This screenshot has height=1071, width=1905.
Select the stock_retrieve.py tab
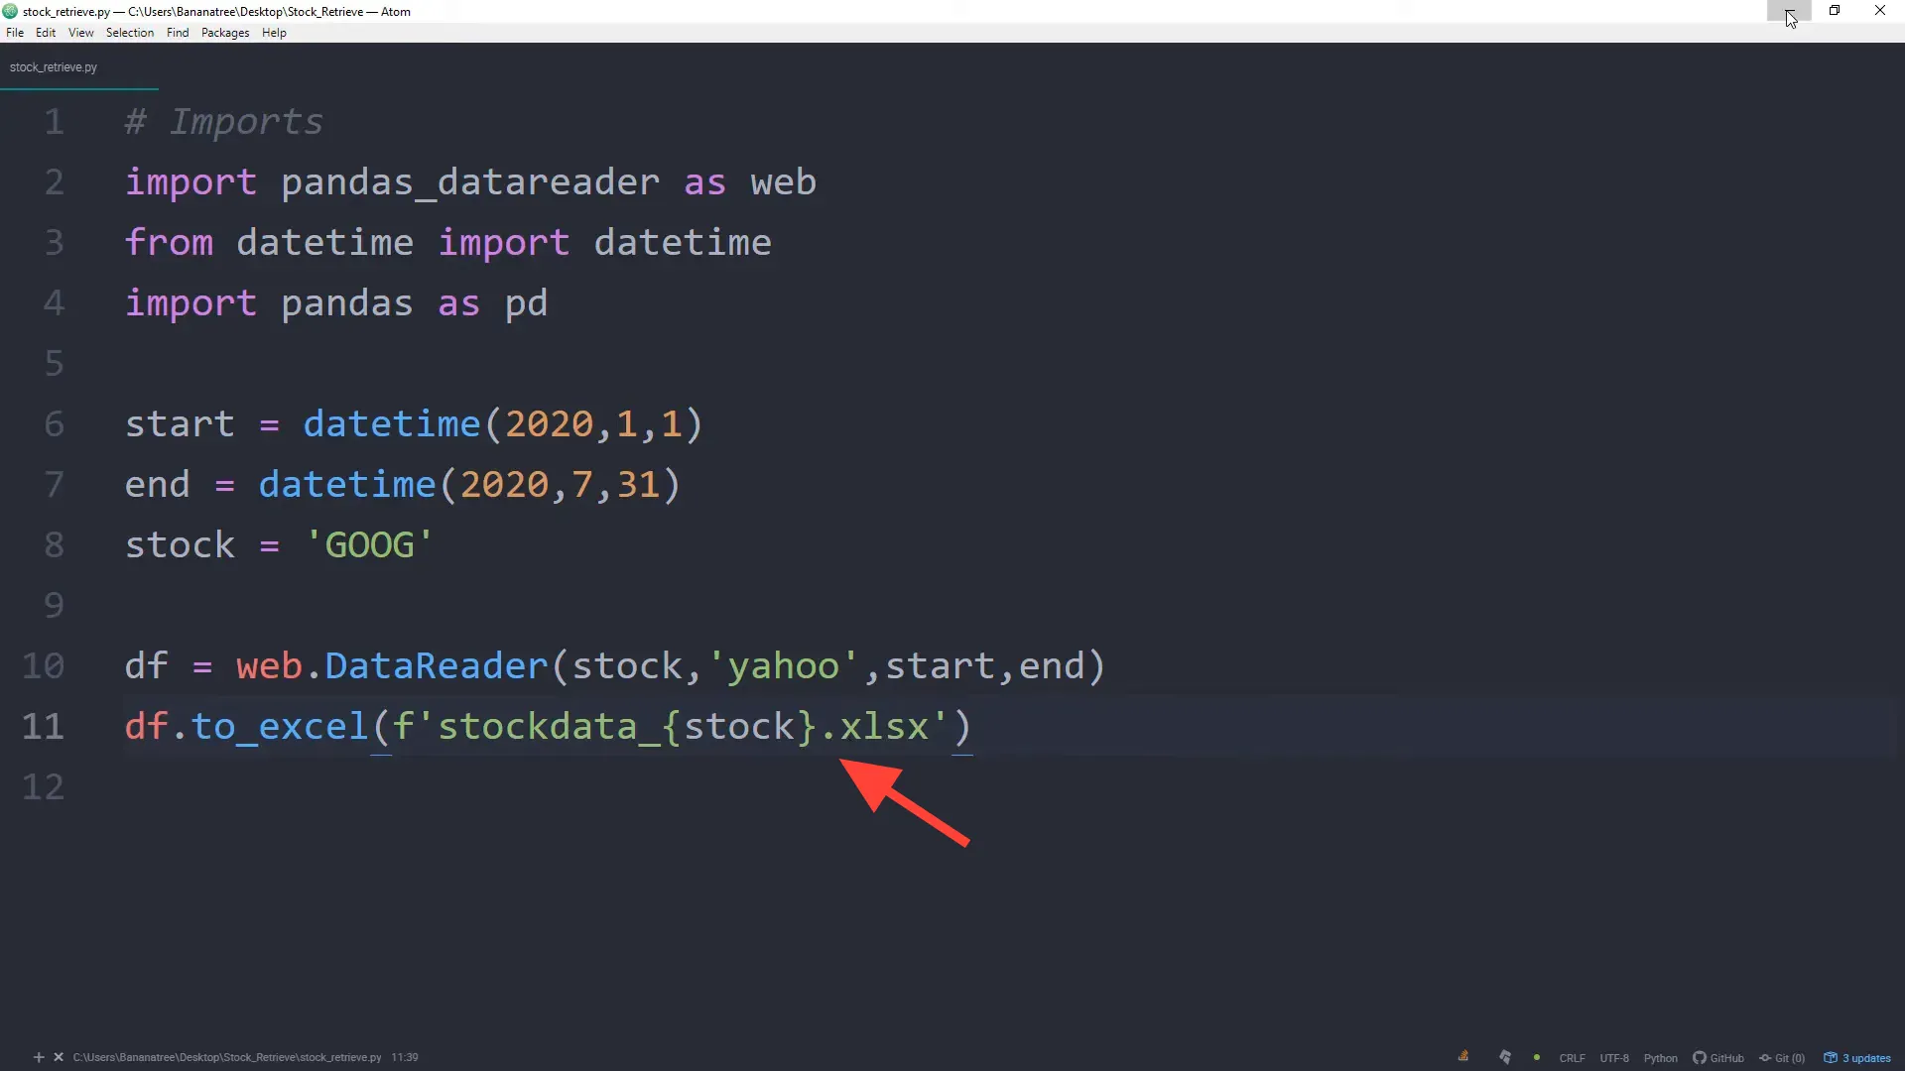coord(54,67)
